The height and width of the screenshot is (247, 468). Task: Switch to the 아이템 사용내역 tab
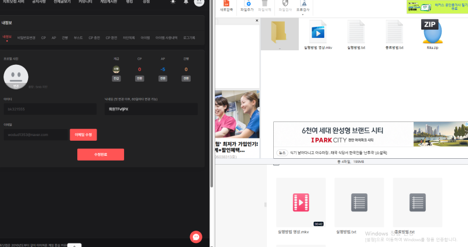tap(167, 37)
